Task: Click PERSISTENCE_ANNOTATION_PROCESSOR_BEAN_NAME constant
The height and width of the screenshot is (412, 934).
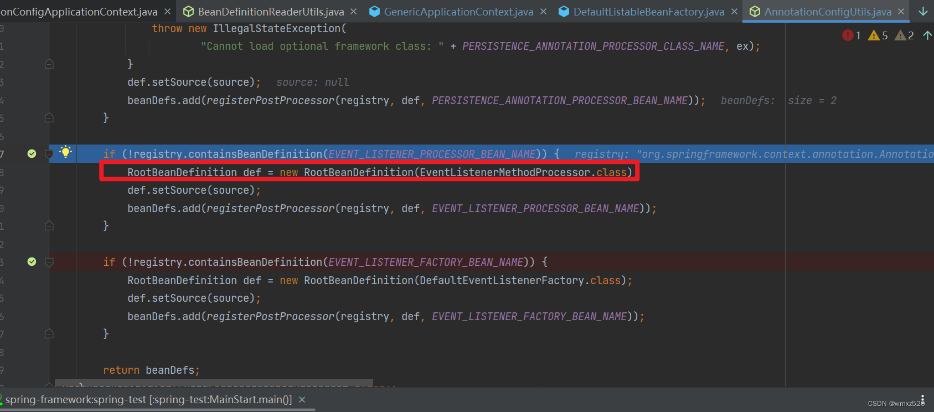Action: coord(560,101)
